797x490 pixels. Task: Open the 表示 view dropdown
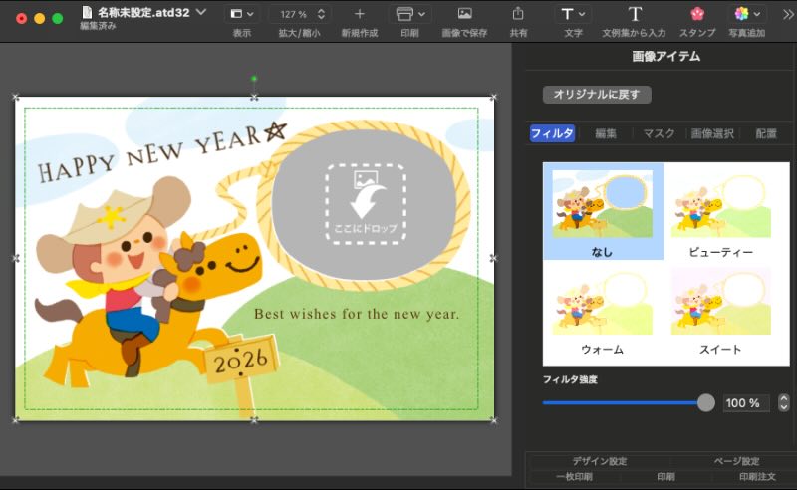(x=241, y=14)
